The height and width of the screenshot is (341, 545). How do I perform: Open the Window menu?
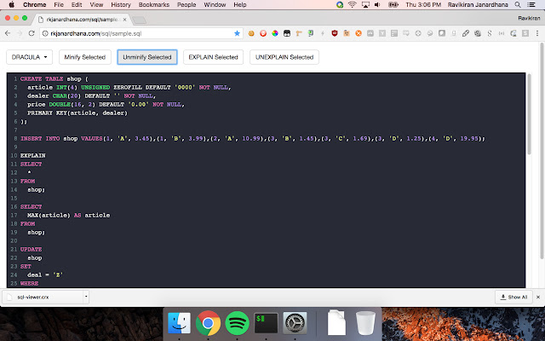[x=215, y=4]
